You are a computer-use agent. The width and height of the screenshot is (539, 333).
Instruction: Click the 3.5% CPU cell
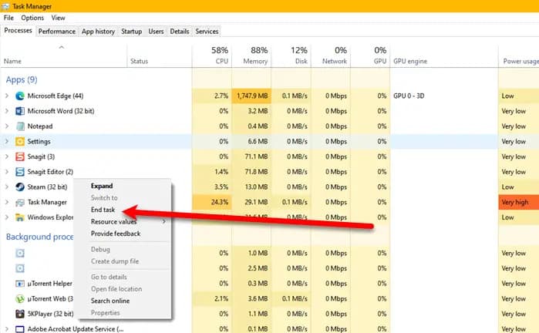[x=212, y=187]
